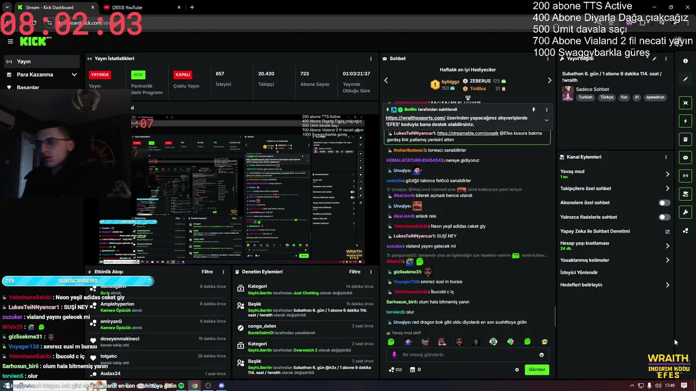Open the screen capture sidebar icon
Image resolution: width=696 pixels, height=391 pixels.
(x=685, y=103)
